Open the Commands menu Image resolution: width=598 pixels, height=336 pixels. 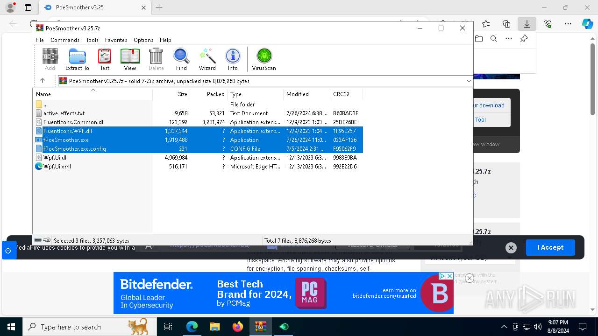[x=65, y=40]
